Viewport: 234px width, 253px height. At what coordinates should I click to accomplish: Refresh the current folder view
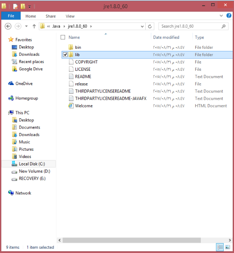click(150, 26)
